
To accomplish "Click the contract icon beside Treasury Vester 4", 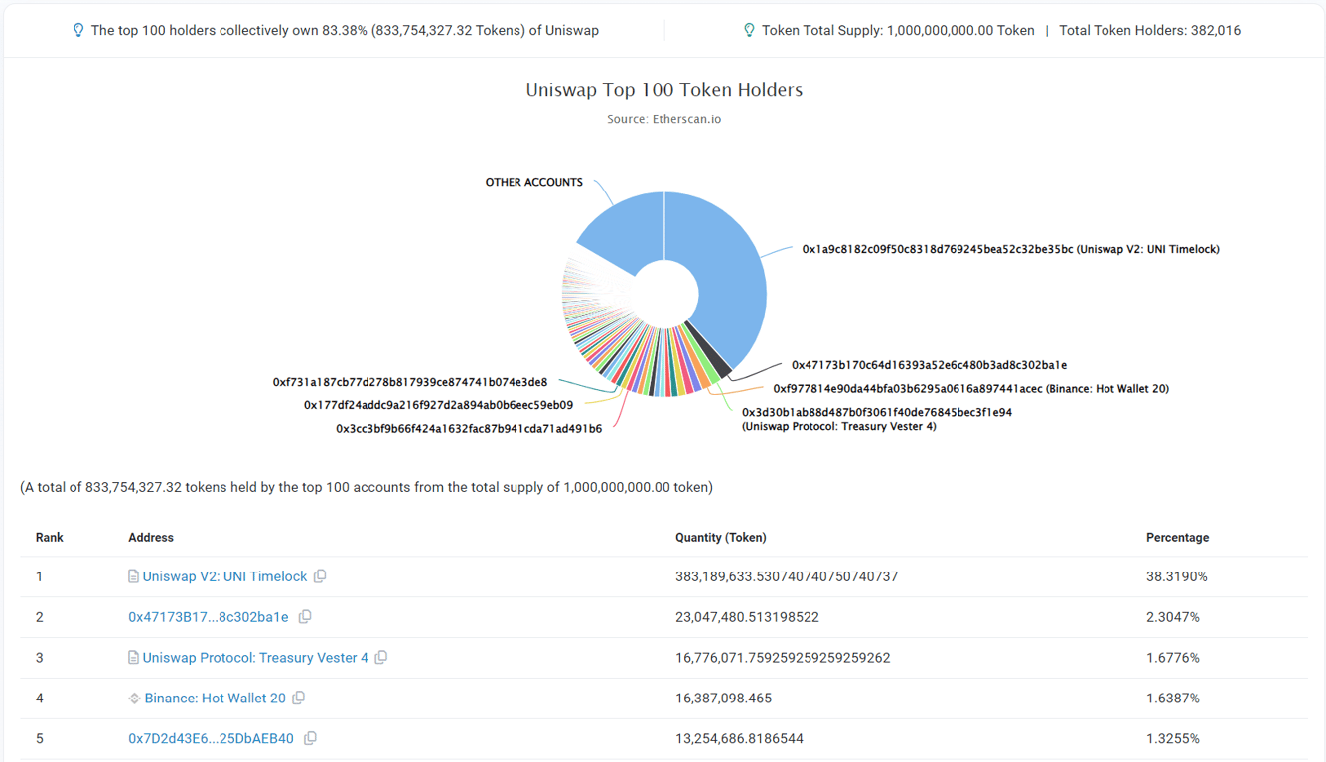I will click(132, 657).
